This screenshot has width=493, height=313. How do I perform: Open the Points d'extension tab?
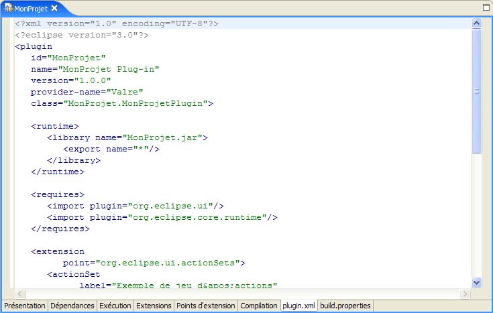(x=206, y=306)
